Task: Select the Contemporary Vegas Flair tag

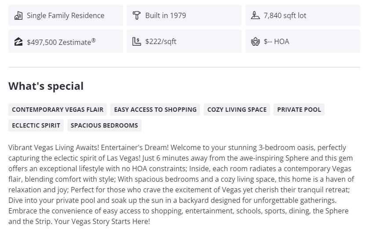Action: click(58, 110)
